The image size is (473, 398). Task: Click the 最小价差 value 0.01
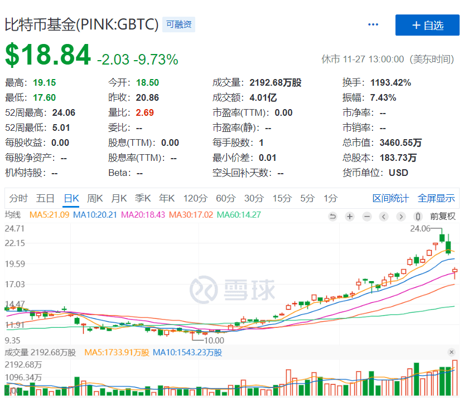pos(268,158)
